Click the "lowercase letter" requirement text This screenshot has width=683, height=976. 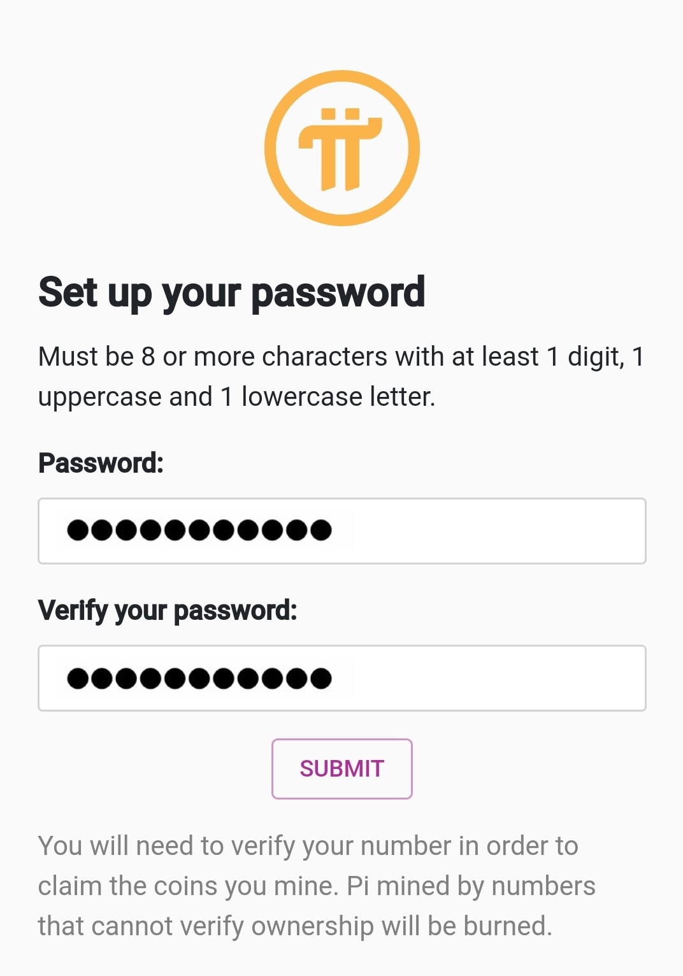click(338, 397)
